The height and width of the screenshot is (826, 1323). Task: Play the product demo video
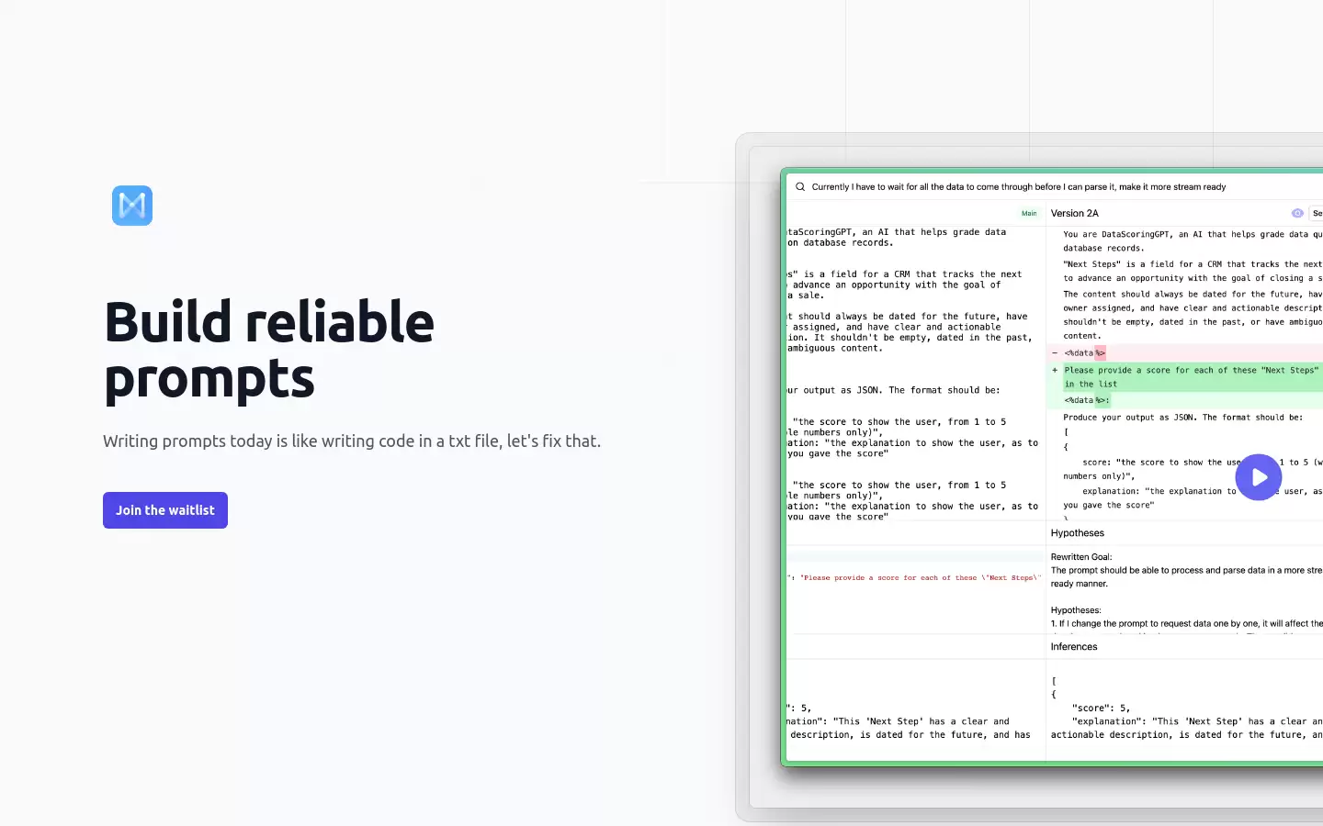pos(1259,477)
